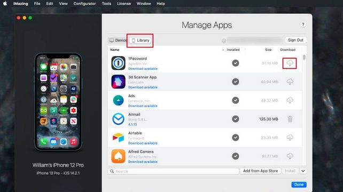Screen dimensions: 343x192
Task: Open the Configurator menu
Action: pyautogui.click(x=84, y=4)
